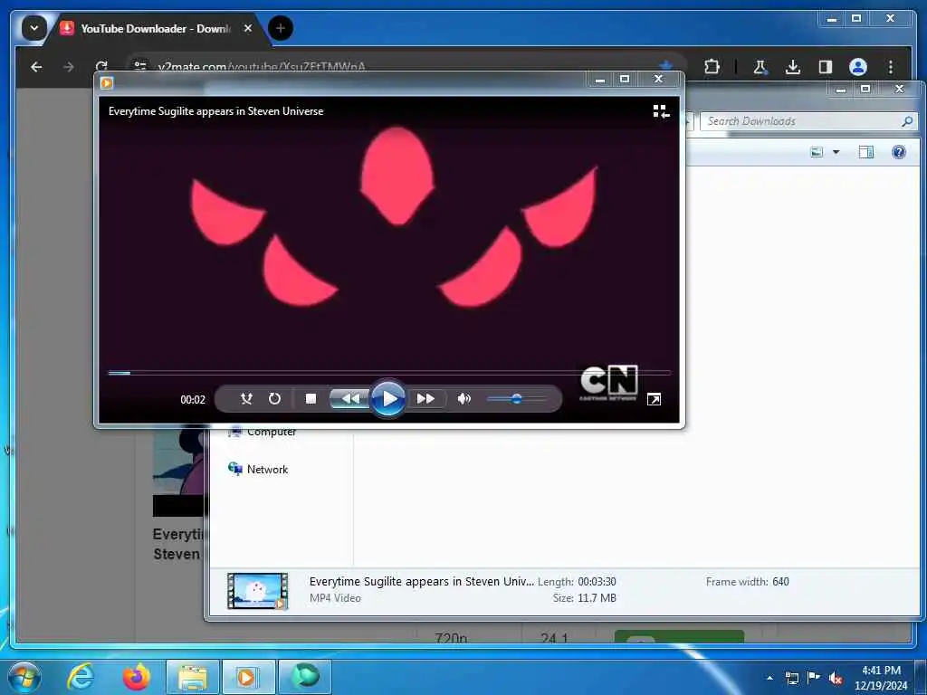Open the tray volume icon
The width and height of the screenshot is (927, 695).
836,678
